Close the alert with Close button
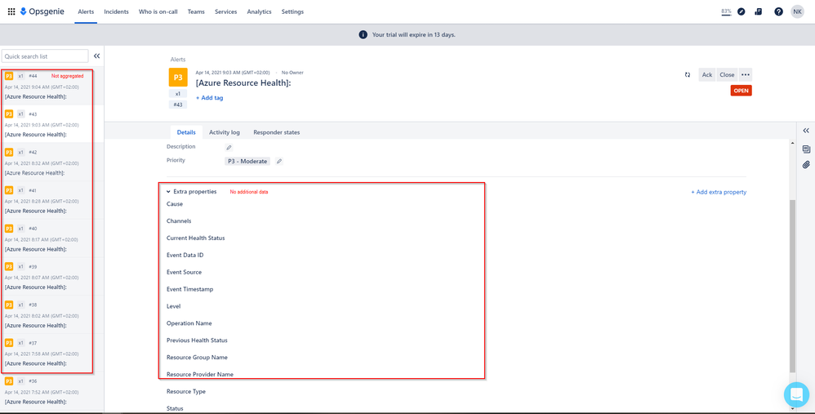815x414 pixels. (x=727, y=75)
